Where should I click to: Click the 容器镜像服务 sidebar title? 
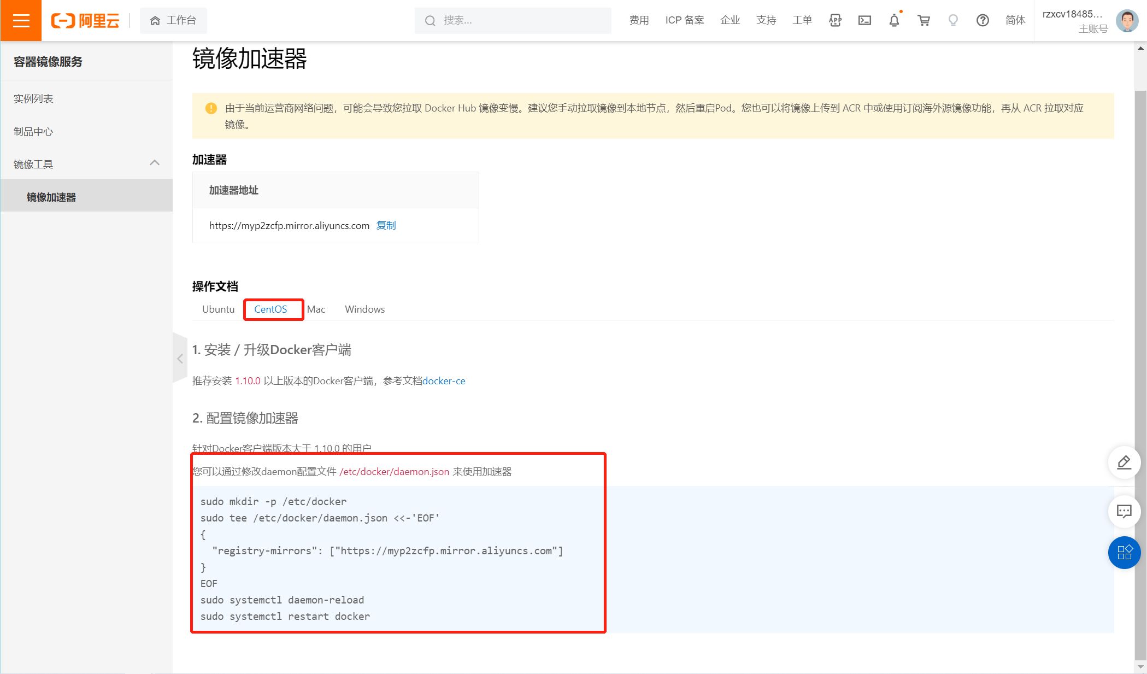pos(48,62)
